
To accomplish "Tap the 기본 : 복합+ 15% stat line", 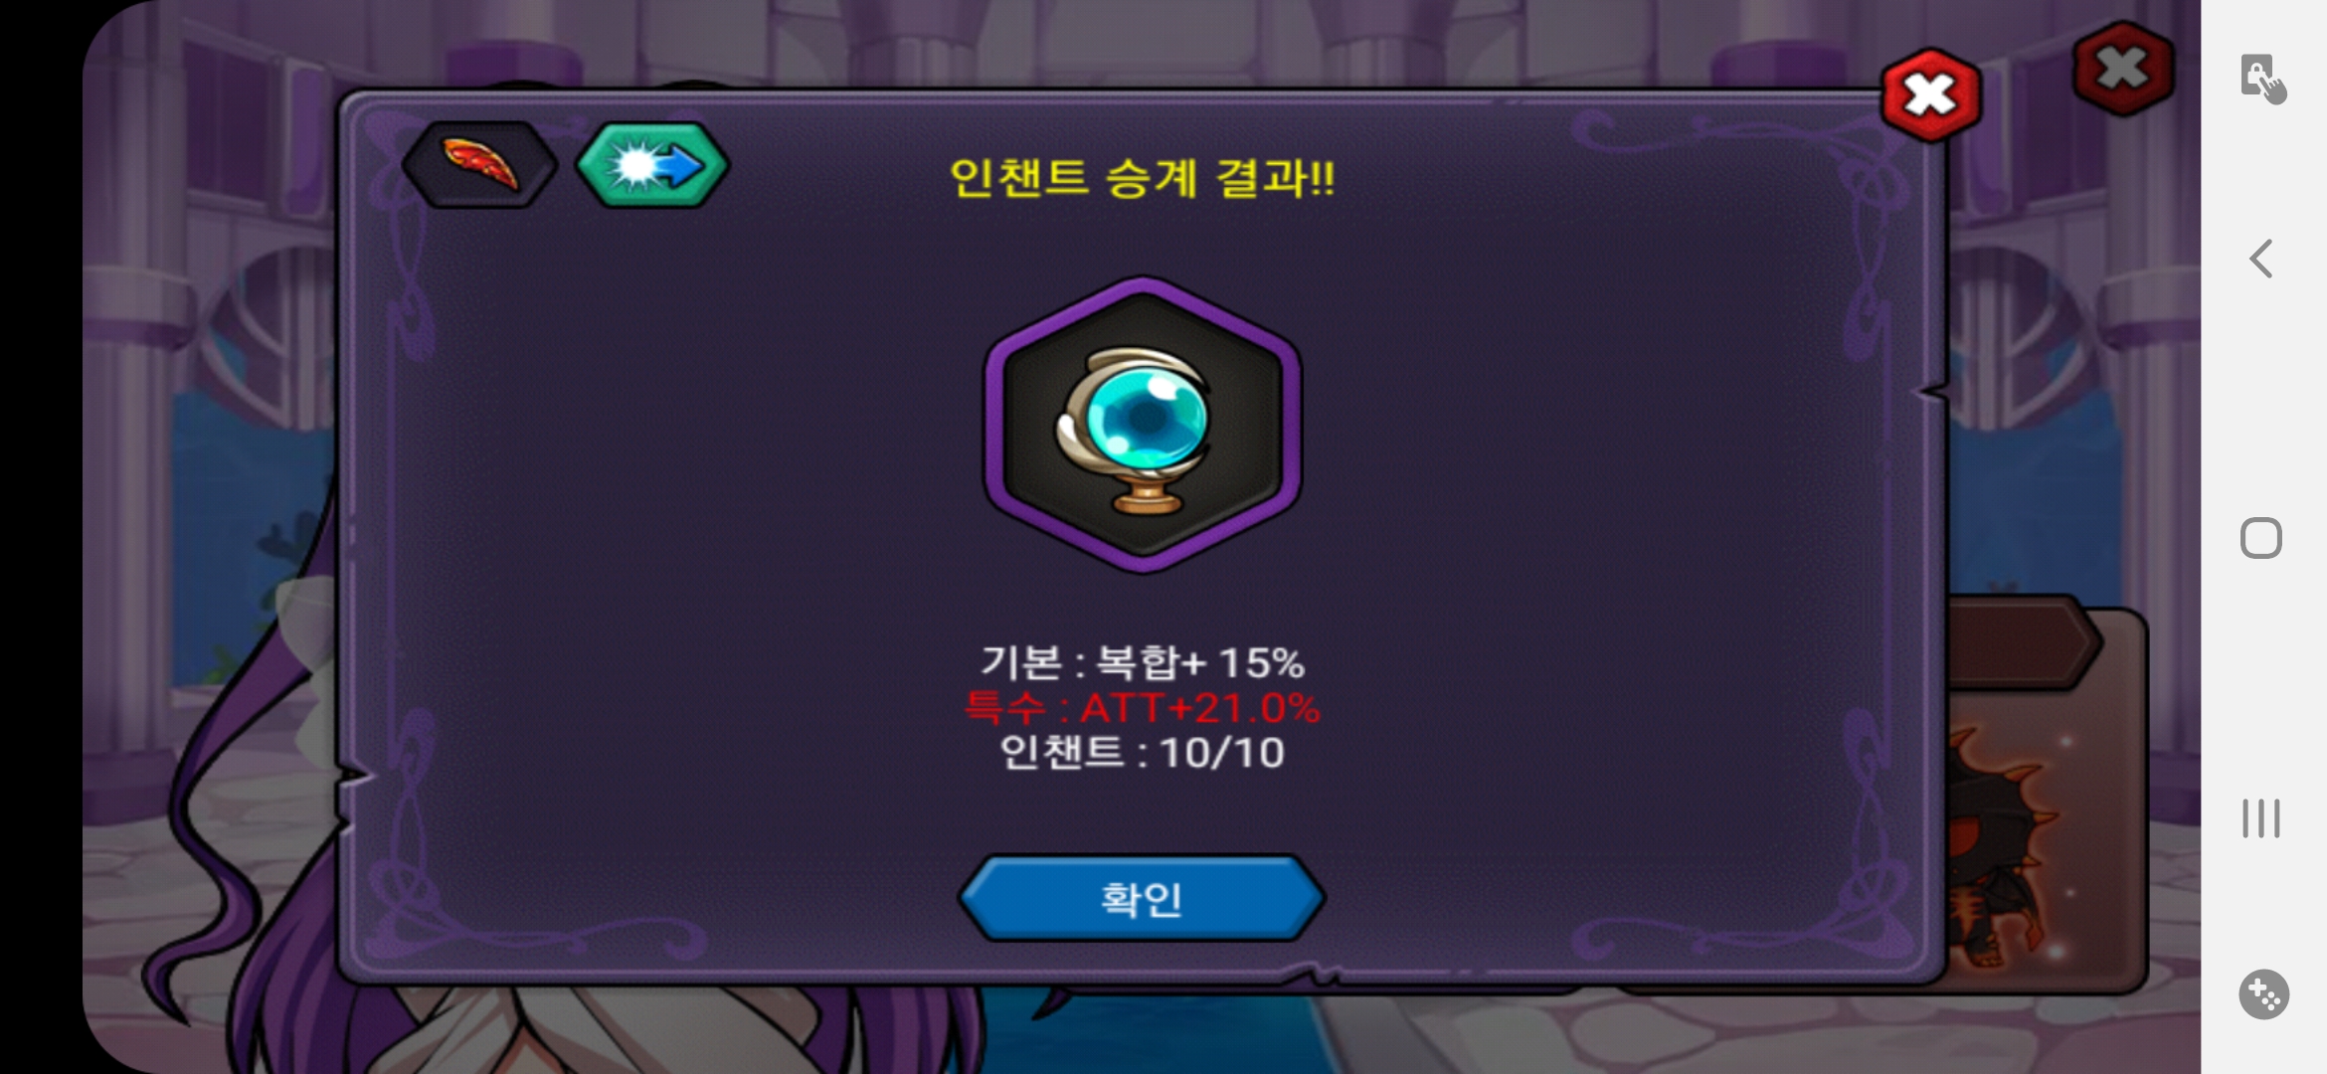I will (1142, 662).
